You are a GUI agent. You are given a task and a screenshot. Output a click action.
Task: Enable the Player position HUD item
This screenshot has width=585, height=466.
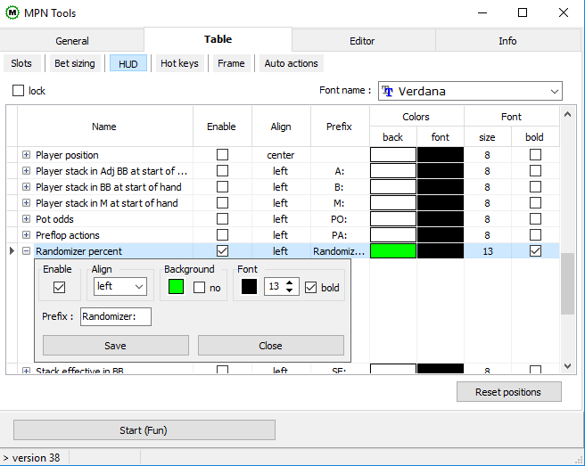click(x=222, y=155)
